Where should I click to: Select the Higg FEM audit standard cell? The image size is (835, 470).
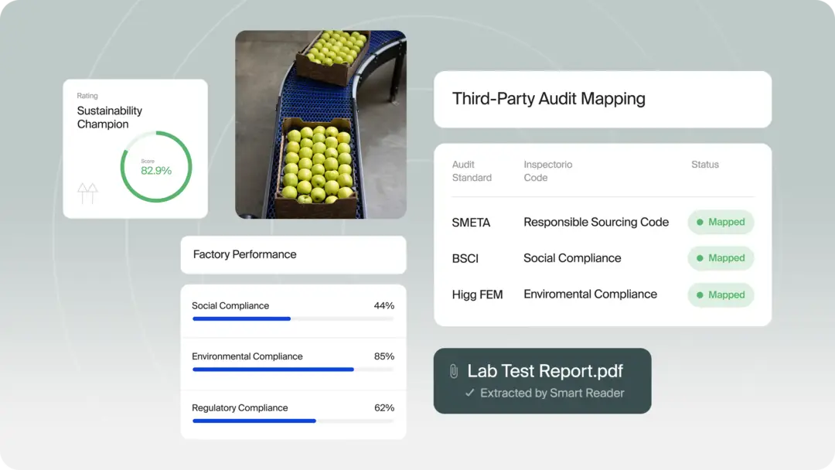coord(477,295)
